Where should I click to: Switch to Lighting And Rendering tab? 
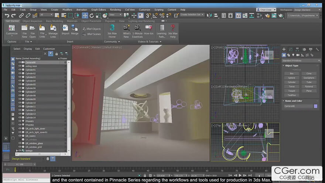click(x=141, y=21)
